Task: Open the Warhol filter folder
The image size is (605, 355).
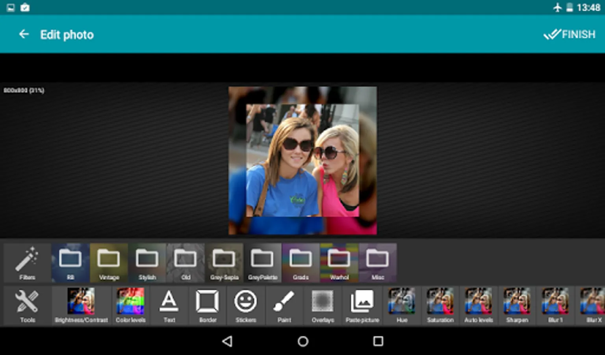Action: click(x=339, y=263)
